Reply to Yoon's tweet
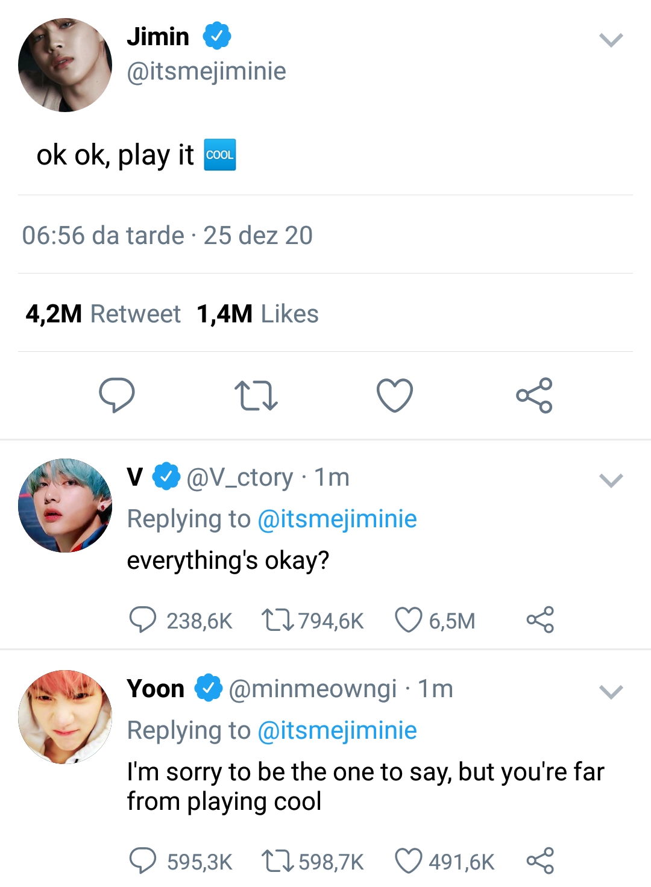 pyautogui.click(x=143, y=860)
